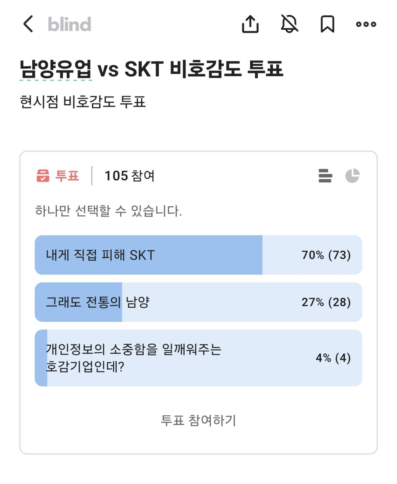The height and width of the screenshot is (484, 397).
Task: Open the three-dot more menu
Action: 366,24
